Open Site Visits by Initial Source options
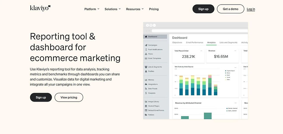 [235, 67]
